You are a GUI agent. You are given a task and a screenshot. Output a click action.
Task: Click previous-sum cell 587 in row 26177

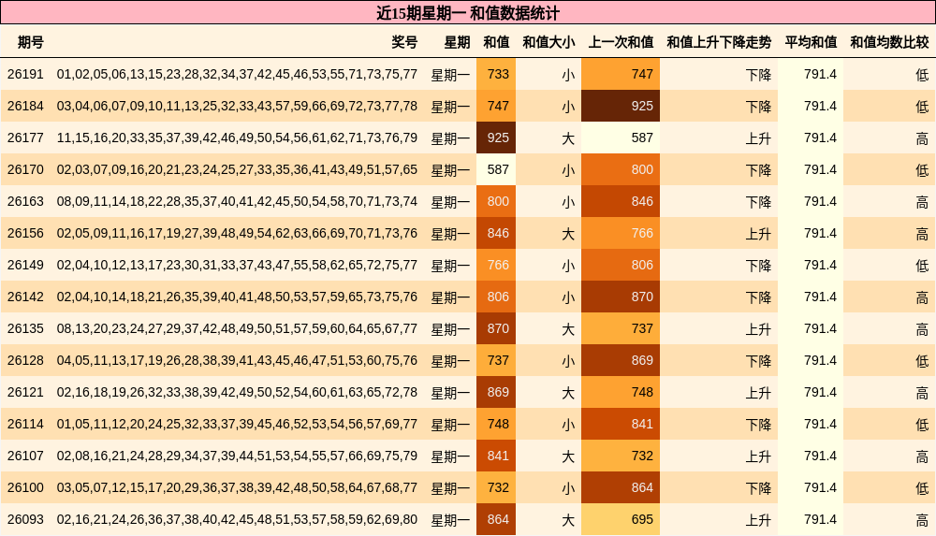click(x=621, y=138)
